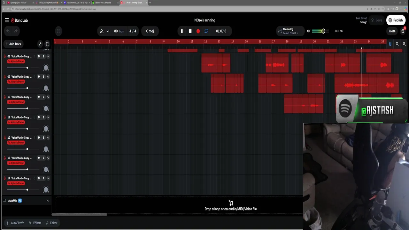Viewport: 409px width, 230px height.
Task: Open track 08 options menu
Action: 35,56
